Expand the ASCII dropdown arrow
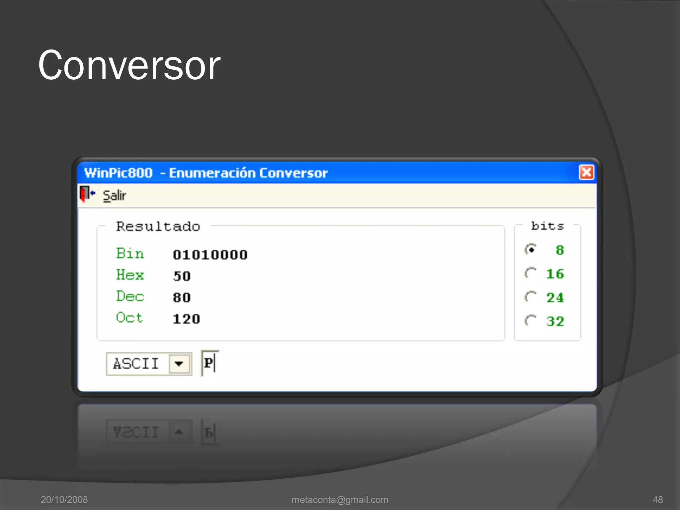This screenshot has width=680, height=510. (179, 364)
